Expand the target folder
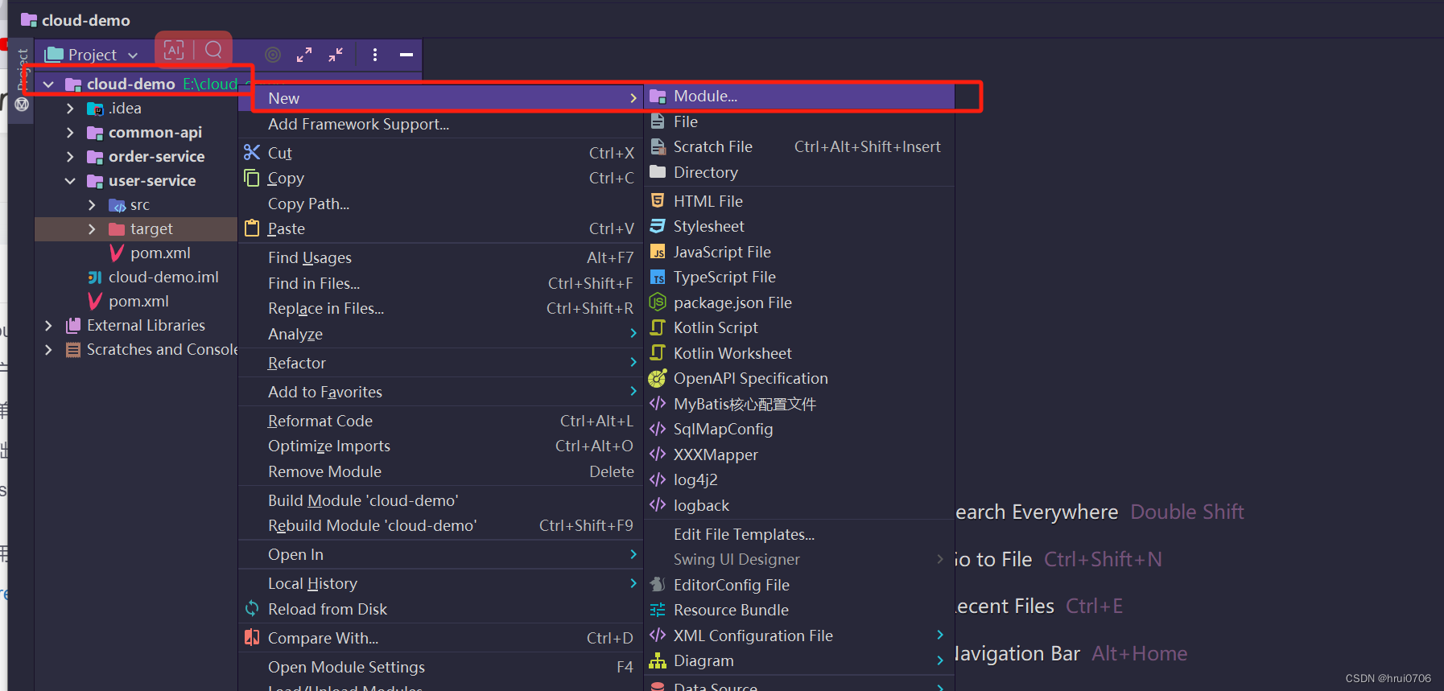This screenshot has height=691, width=1444. pos(92,228)
